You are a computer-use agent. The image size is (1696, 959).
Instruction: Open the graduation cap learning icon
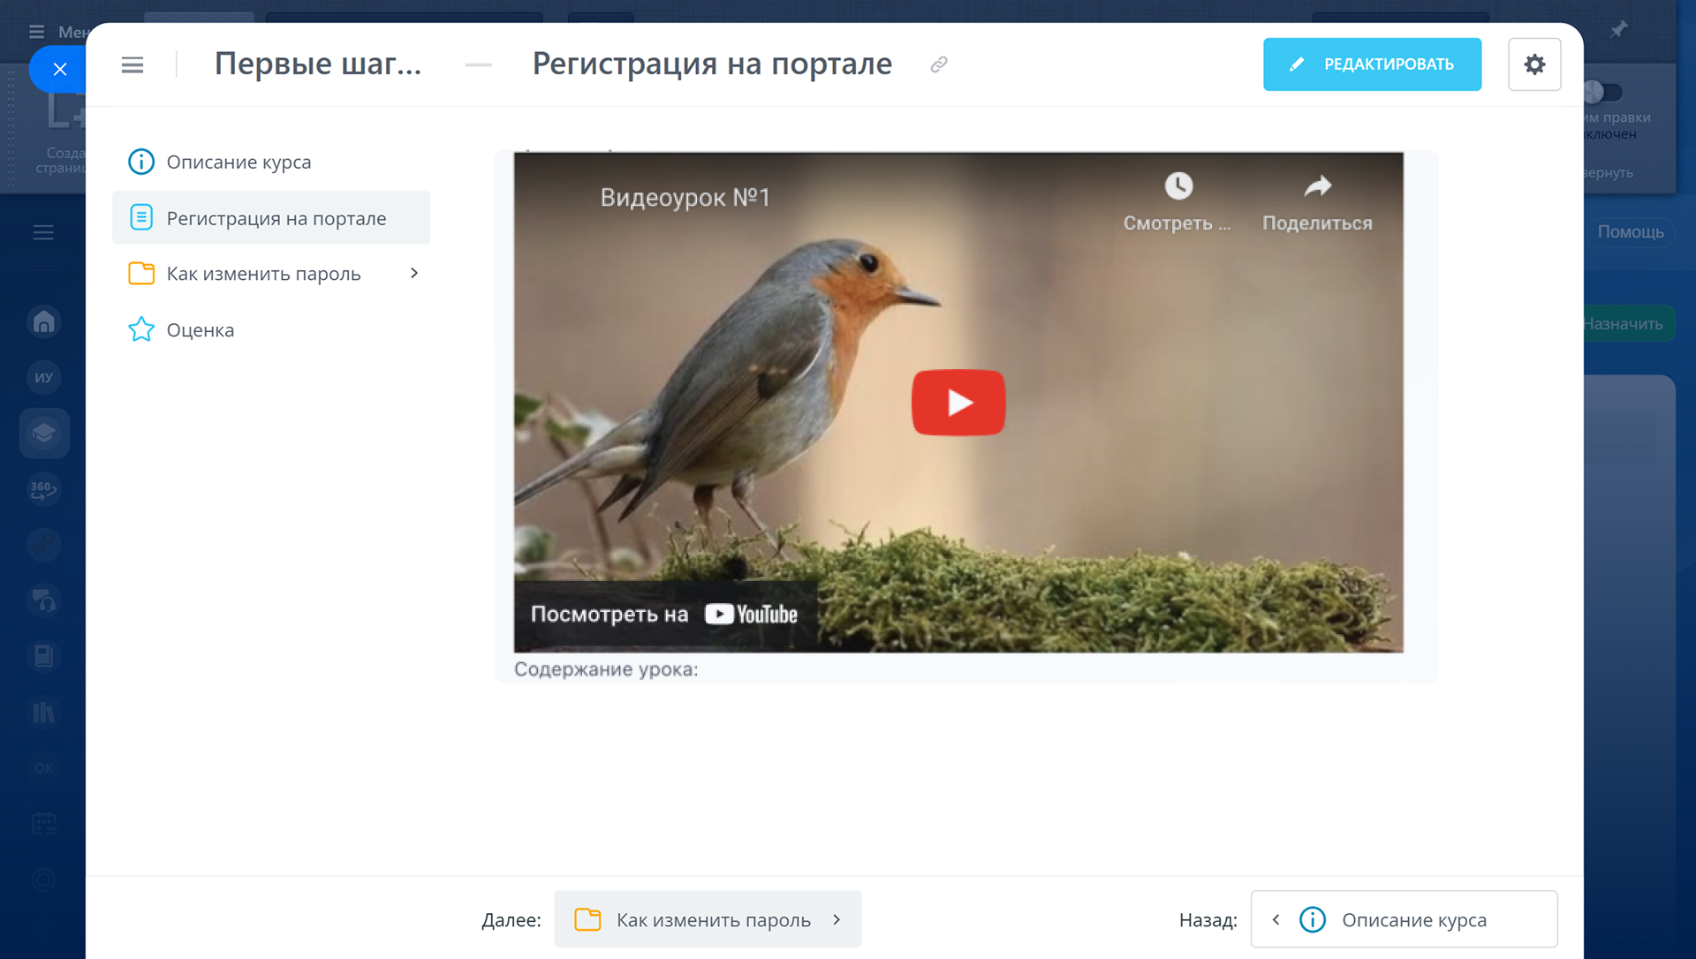point(44,434)
